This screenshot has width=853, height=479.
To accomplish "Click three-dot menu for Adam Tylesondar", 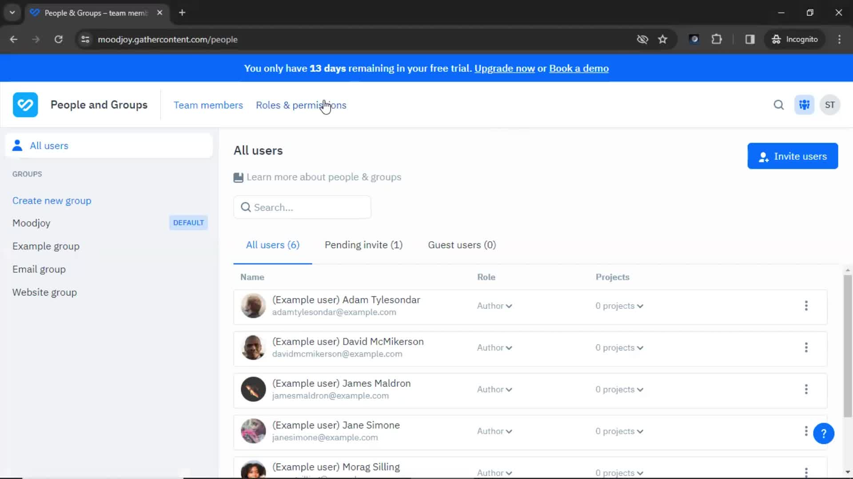I will click(x=806, y=305).
